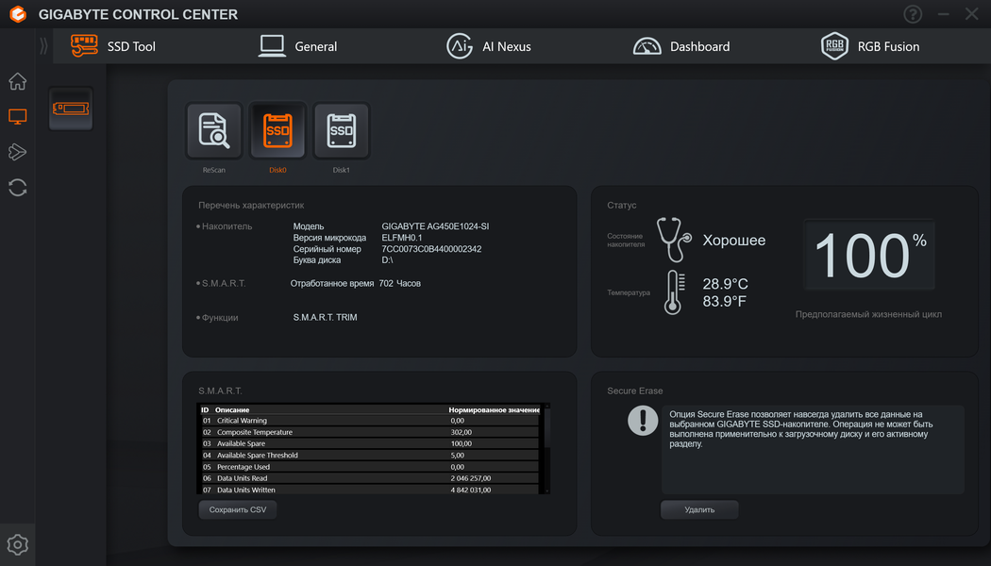Click the 100% life cycle indicator
The image size is (991, 566).
[x=869, y=255]
